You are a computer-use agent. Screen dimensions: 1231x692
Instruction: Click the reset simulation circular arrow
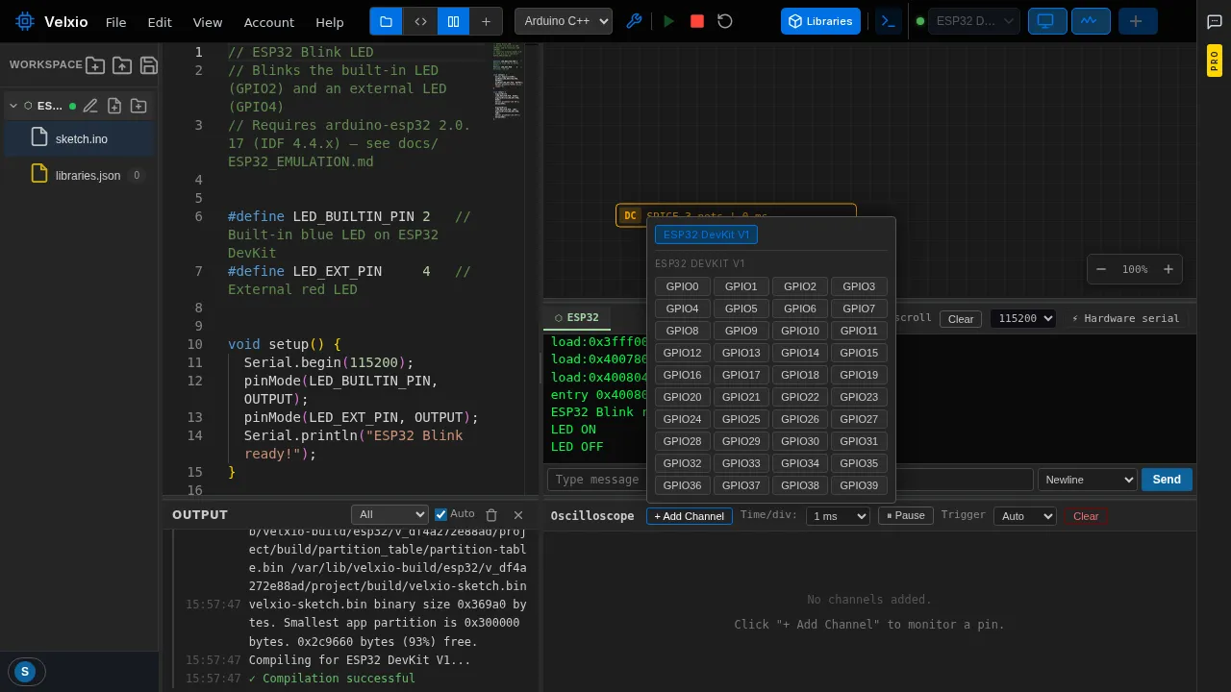coord(725,21)
